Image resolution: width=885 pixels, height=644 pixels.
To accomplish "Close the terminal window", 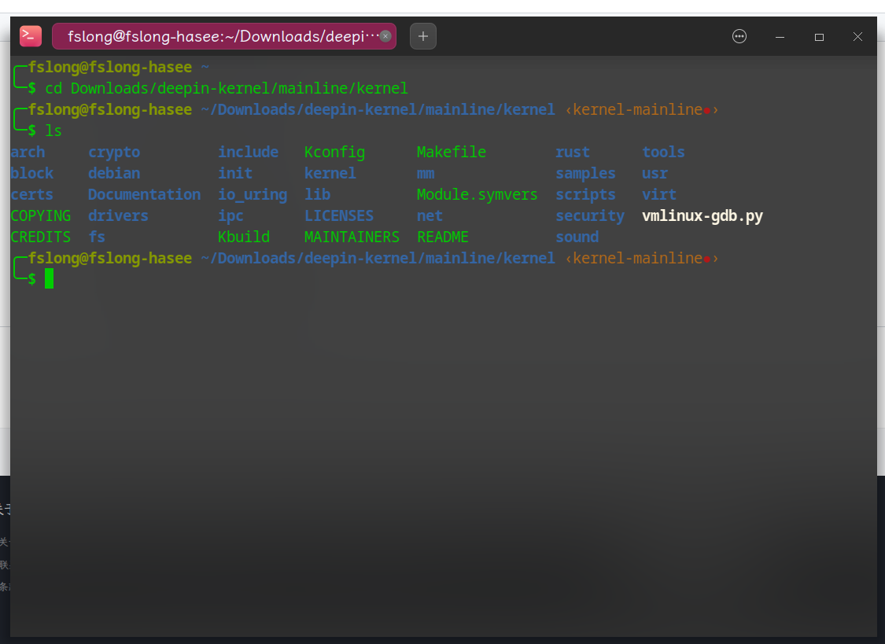I will [x=857, y=37].
